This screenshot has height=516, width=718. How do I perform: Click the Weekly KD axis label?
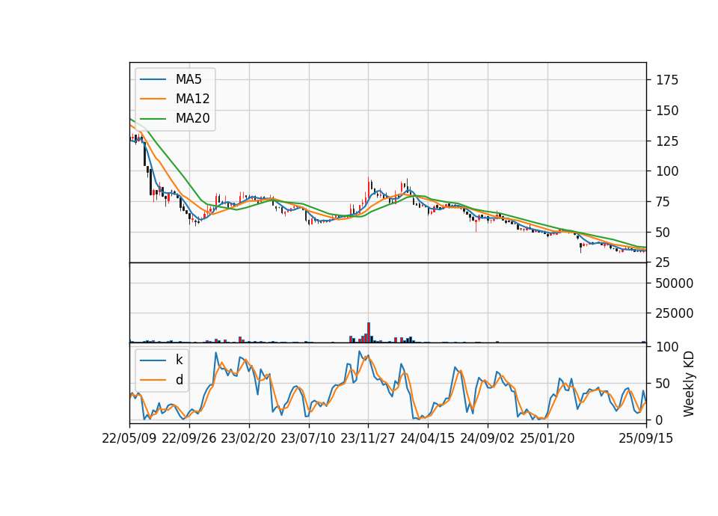click(x=689, y=384)
